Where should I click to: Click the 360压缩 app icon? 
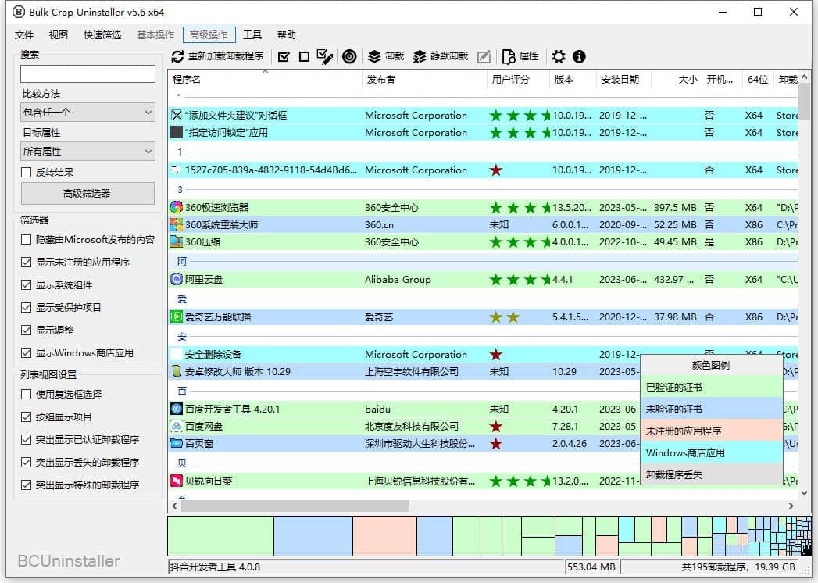(x=177, y=241)
